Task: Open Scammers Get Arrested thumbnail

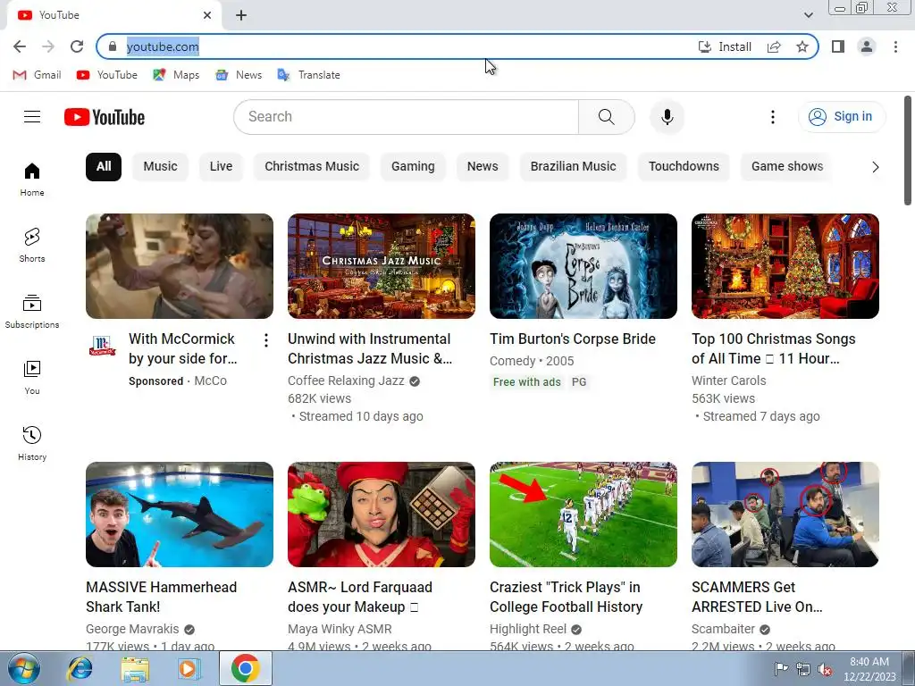Action: (x=785, y=514)
